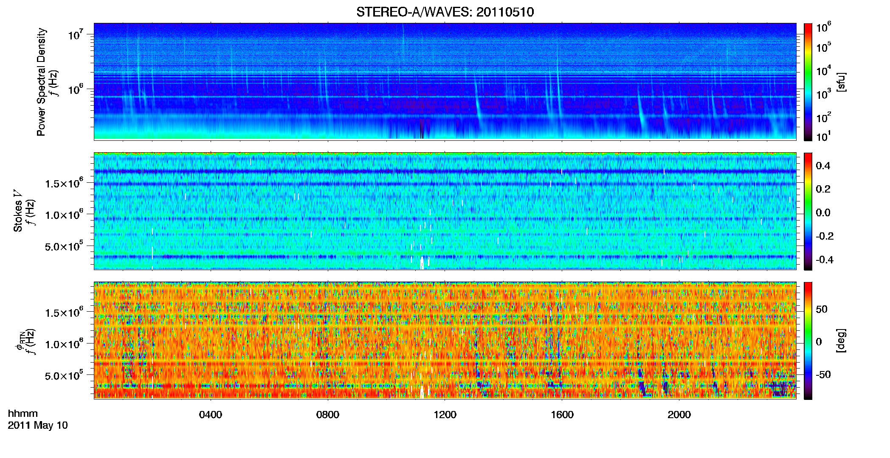Click the 0400 time tick label
Viewport: 890px width, 458px height.
[211, 415]
